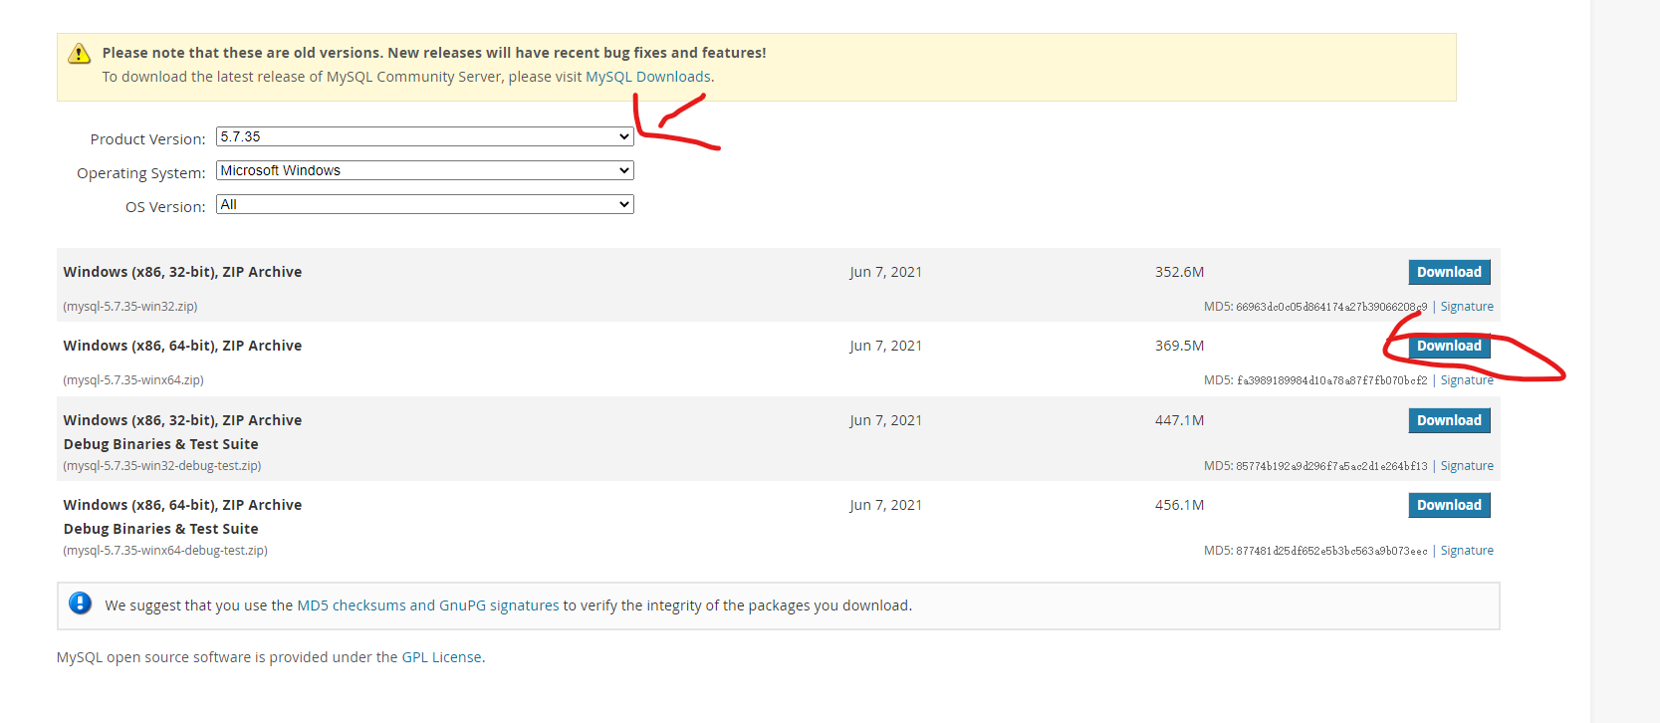Click filename (mysql-5.7.35-win32.zip)
The height and width of the screenshot is (723, 1660).
[x=130, y=307]
